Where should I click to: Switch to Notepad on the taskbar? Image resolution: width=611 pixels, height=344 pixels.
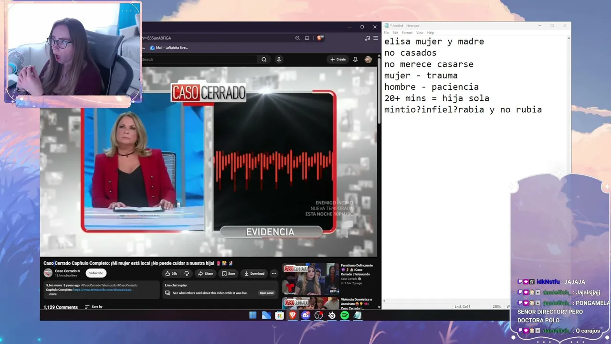(x=358, y=315)
